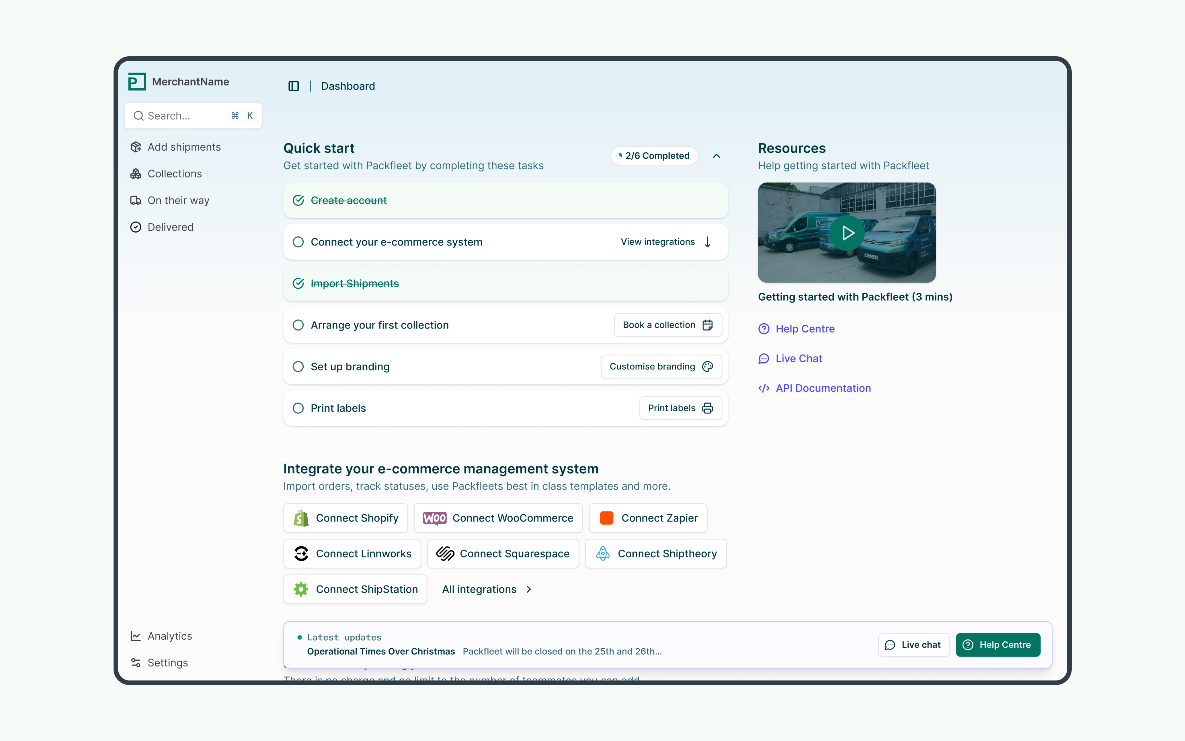
Task: Play the Getting started with Packfleet video
Action: (x=847, y=233)
